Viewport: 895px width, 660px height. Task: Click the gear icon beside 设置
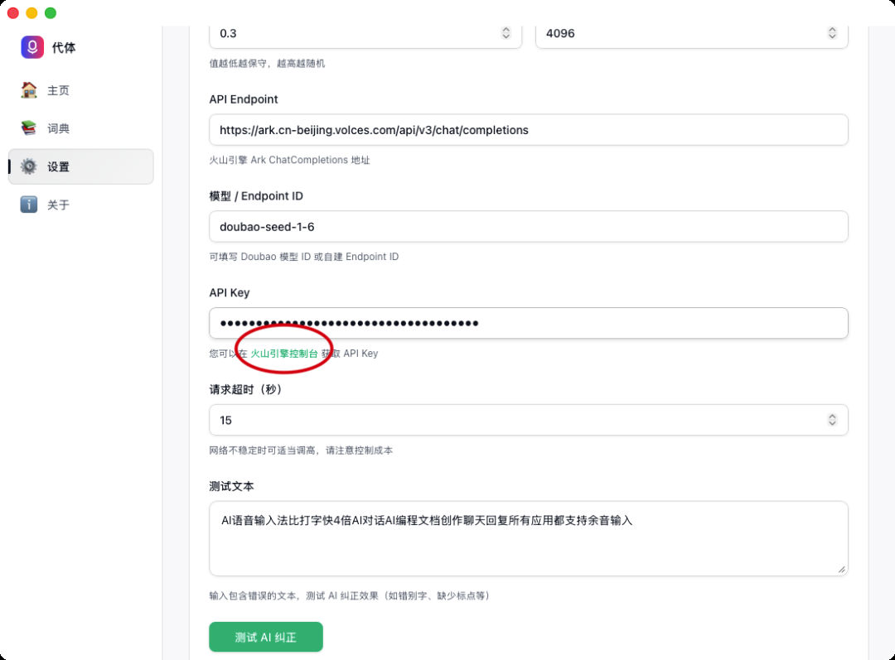click(29, 166)
